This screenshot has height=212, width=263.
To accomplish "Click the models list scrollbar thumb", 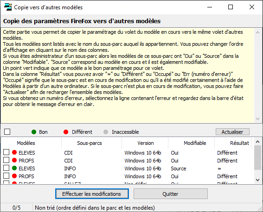I will coord(257,158).
